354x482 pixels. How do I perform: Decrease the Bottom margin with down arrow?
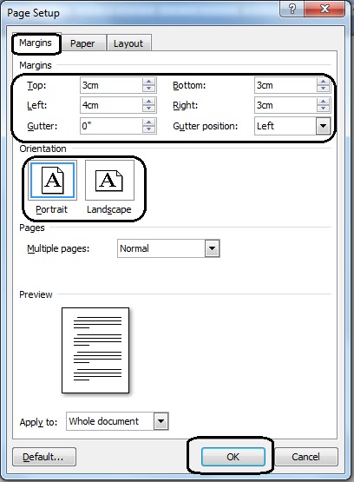(323, 89)
